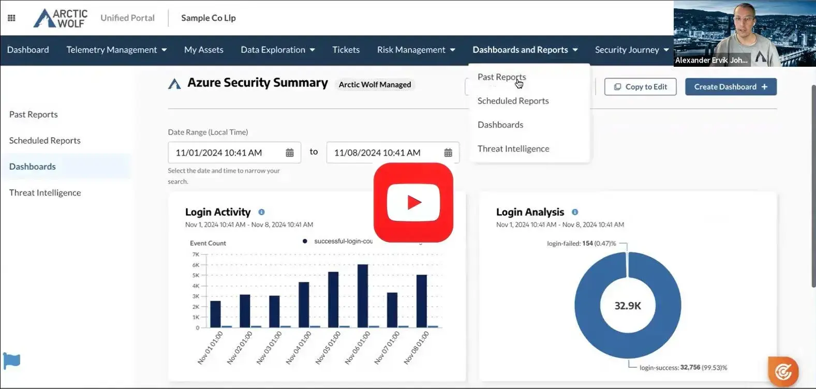816x389 pixels.
Task: Click the page vertical scrollbar
Action: [813, 186]
